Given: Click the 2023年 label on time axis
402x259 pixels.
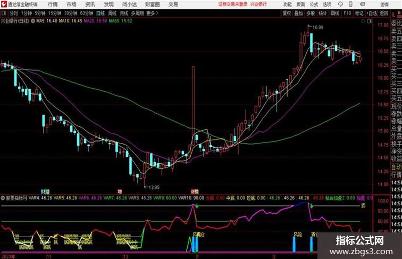Looking at the screenshot, I should (x=8, y=256).
